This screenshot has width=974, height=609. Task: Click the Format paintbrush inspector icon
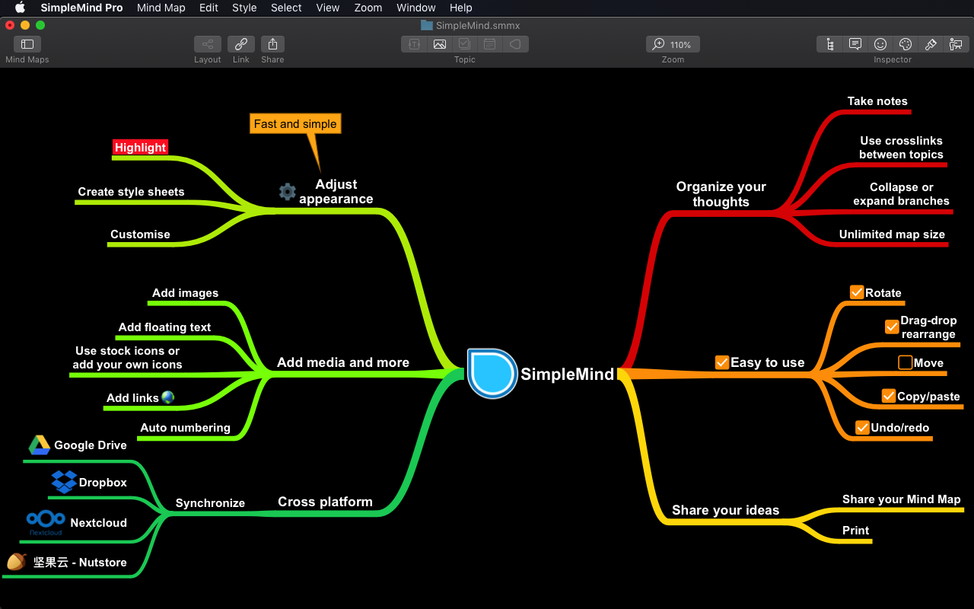pyautogui.click(x=931, y=43)
